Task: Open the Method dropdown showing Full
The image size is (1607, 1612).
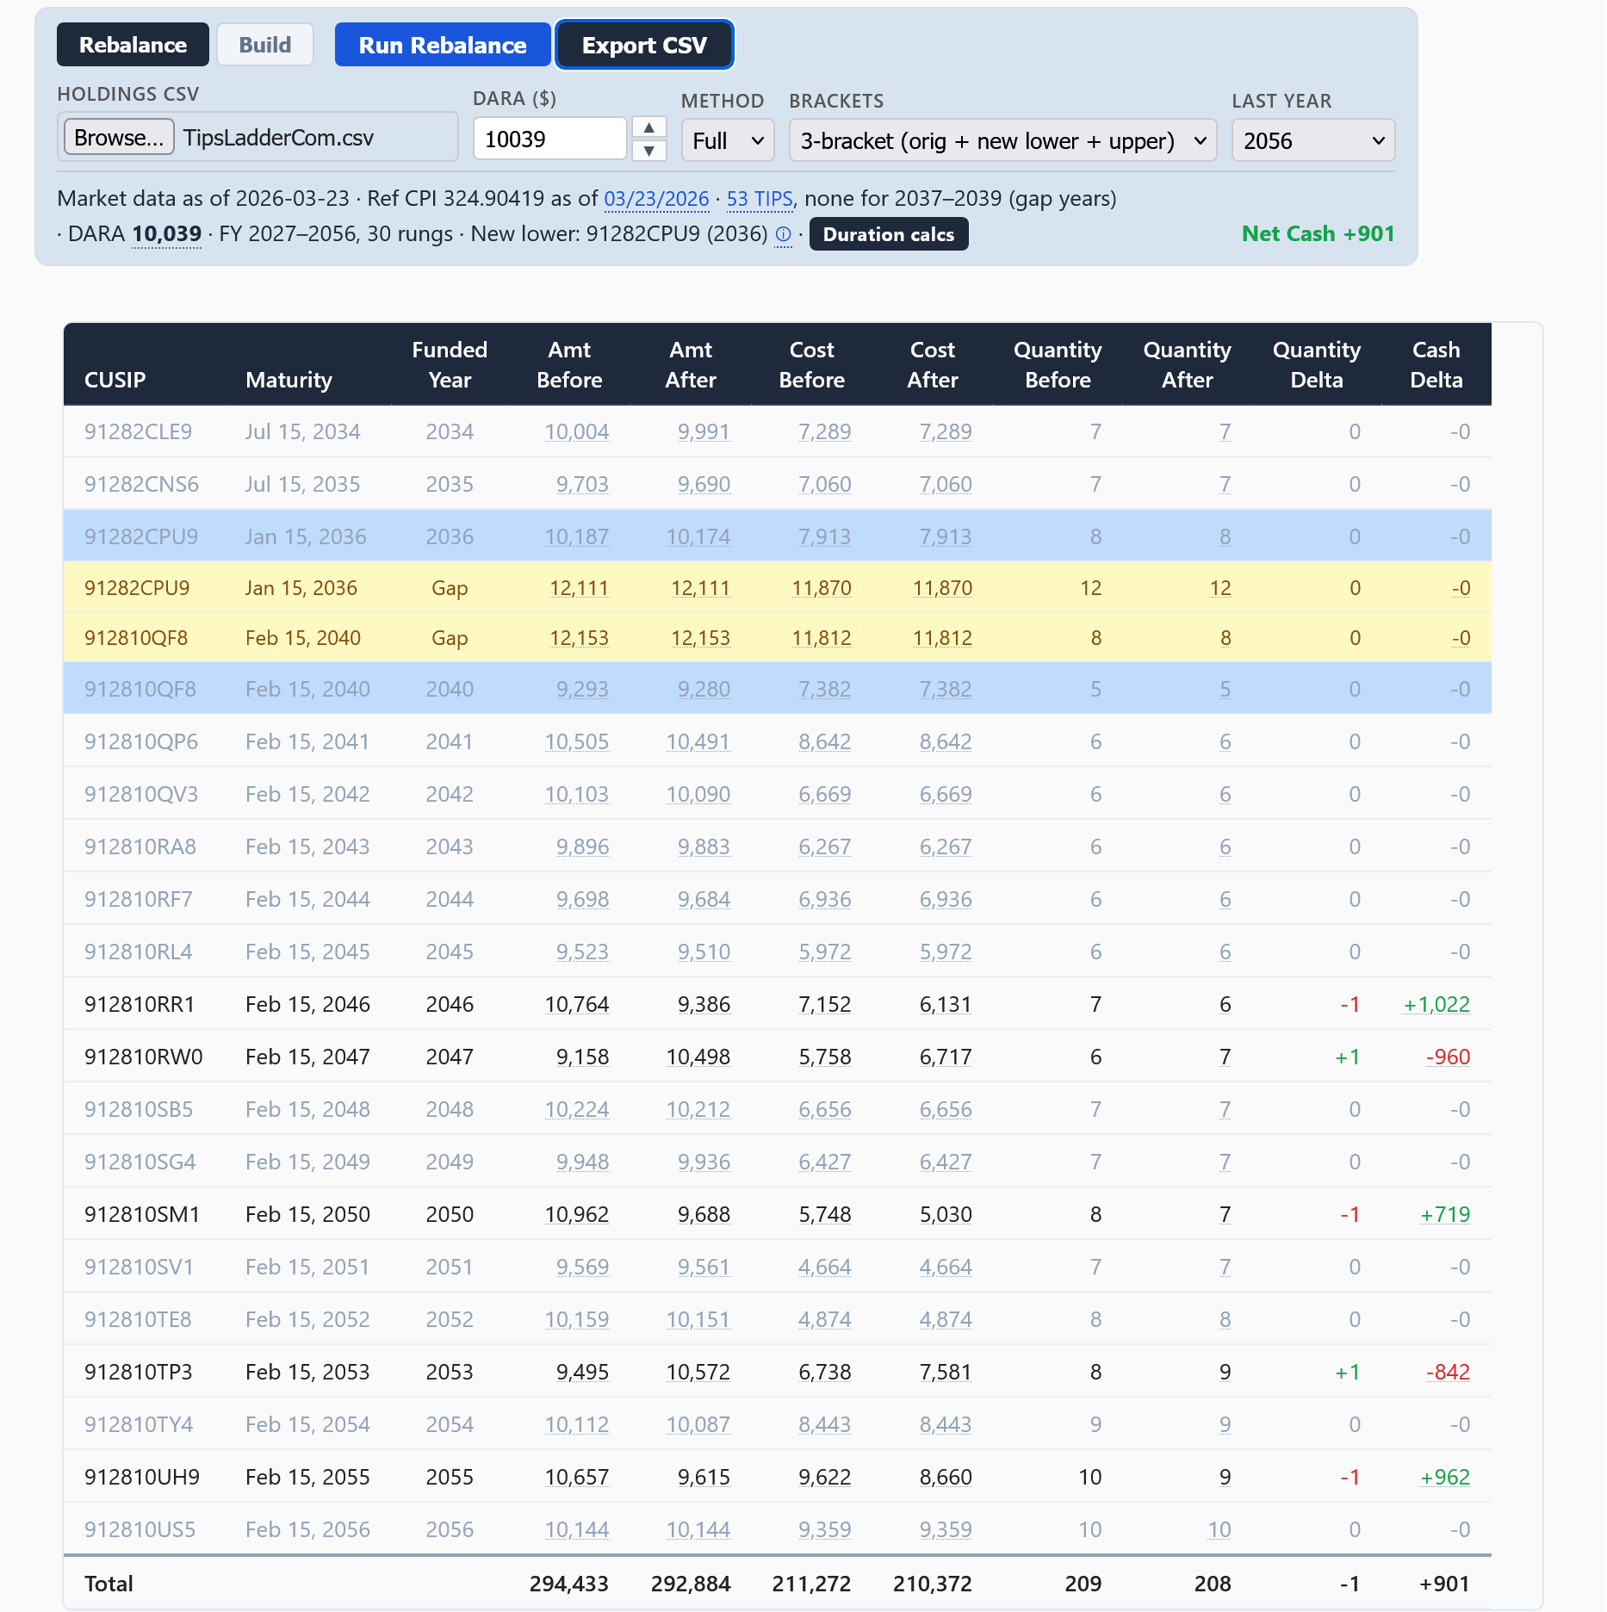Action: click(x=728, y=140)
